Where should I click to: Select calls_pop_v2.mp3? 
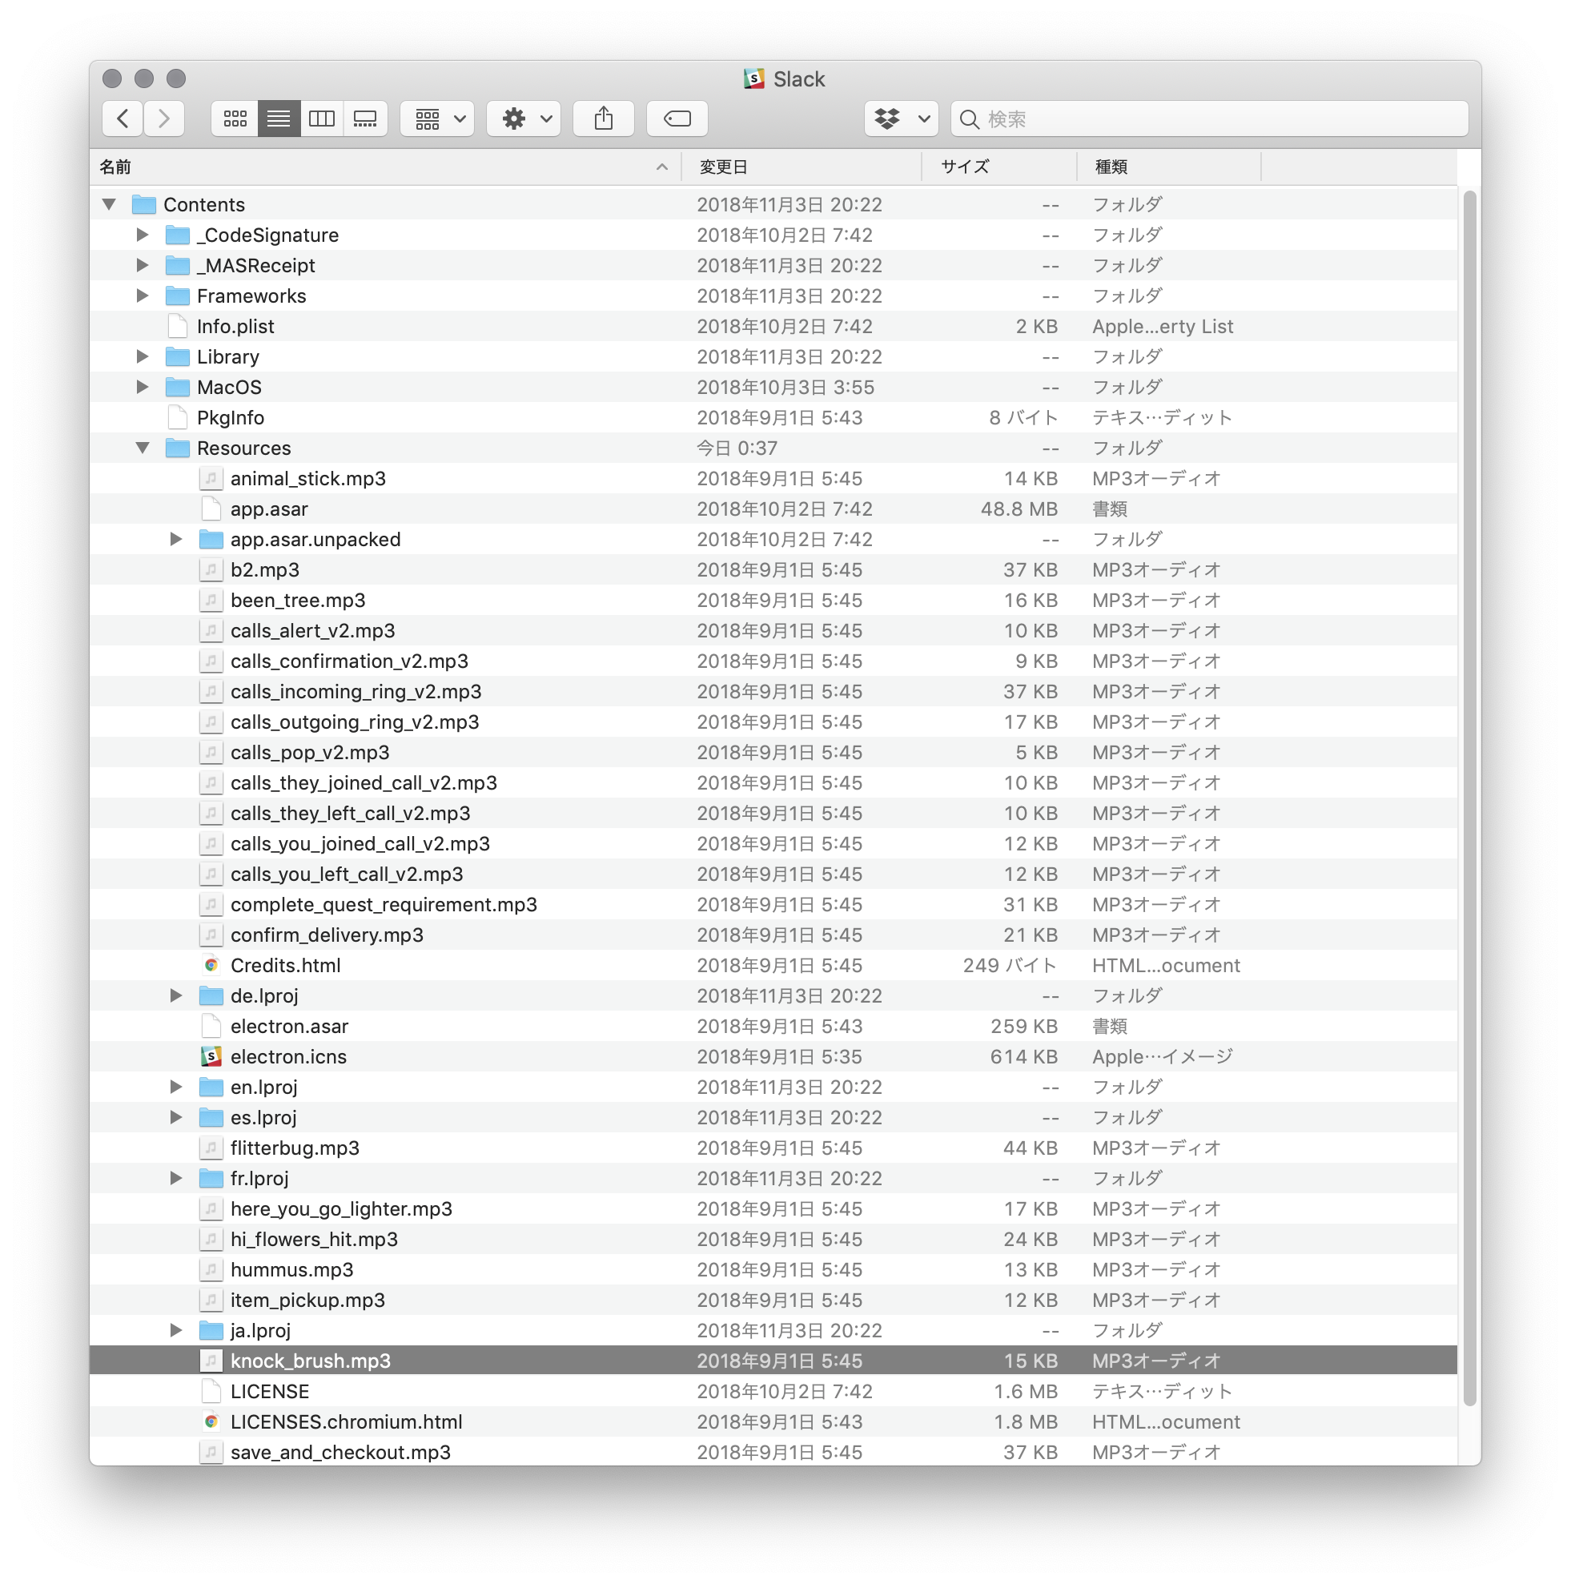(x=773, y=752)
